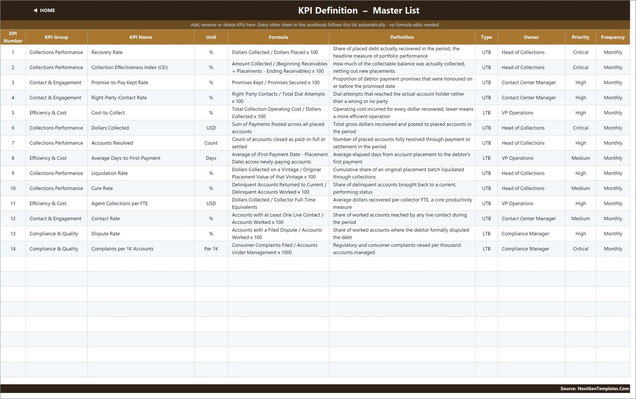Click the Sum of Payments Posted formula cell
Screen dimensions: 636x399
click(x=278, y=128)
